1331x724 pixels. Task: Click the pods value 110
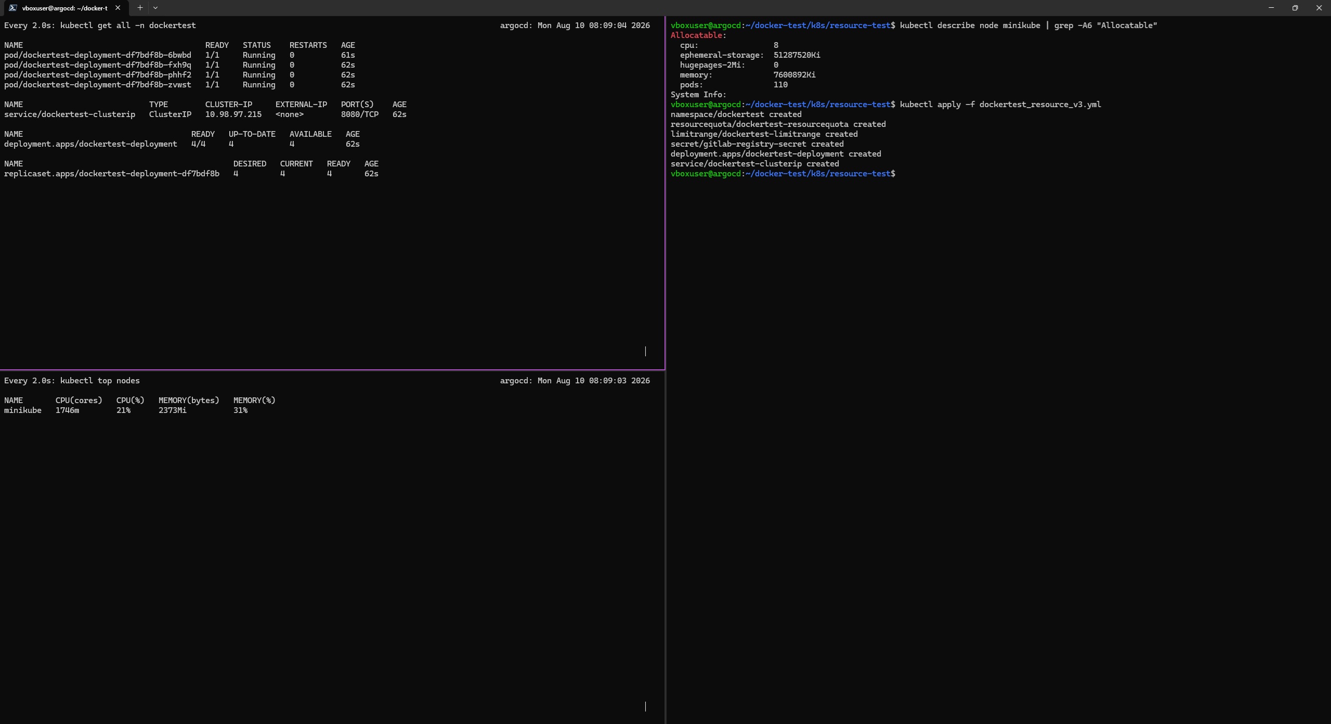pos(780,85)
